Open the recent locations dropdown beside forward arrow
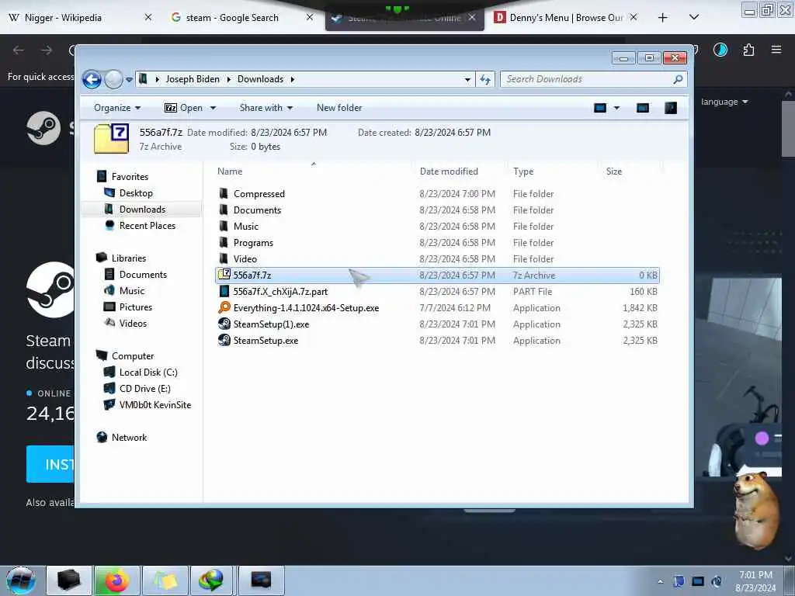Image resolution: width=795 pixels, height=596 pixels. tap(130, 80)
